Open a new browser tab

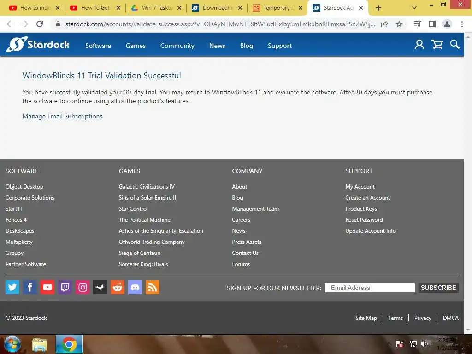point(378,8)
